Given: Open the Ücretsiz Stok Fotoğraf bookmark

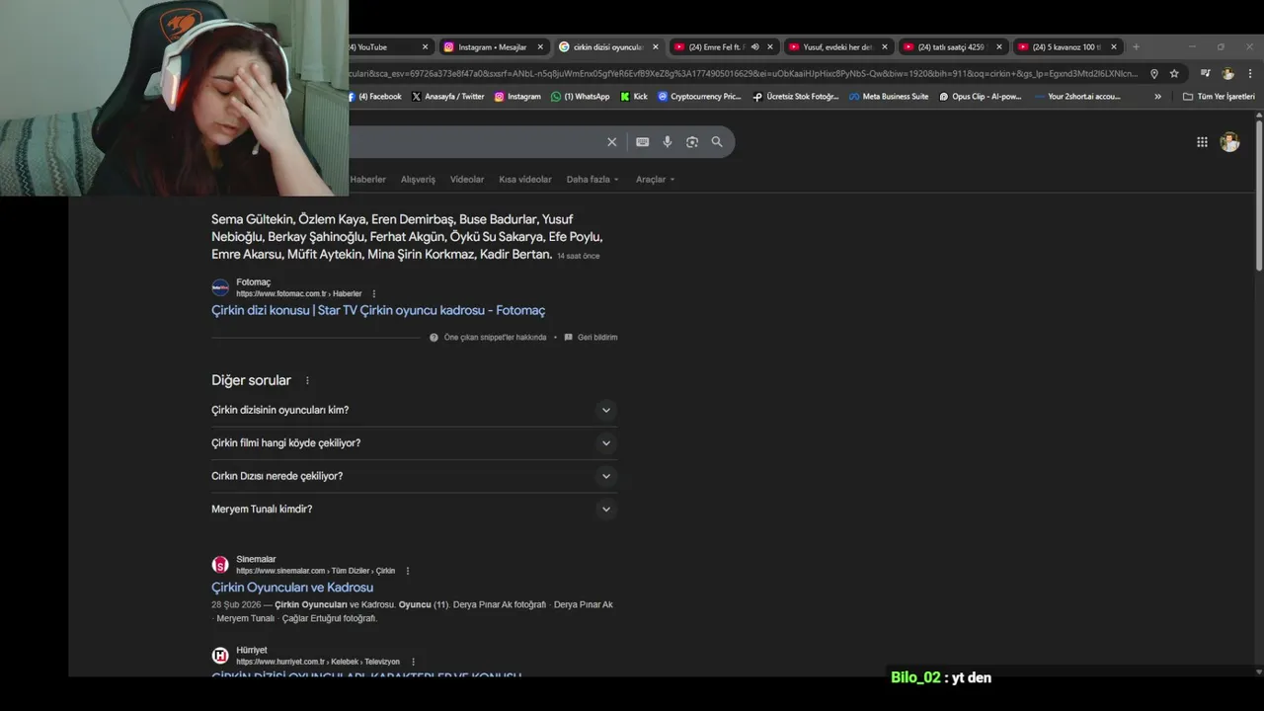Looking at the screenshot, I should [795, 97].
